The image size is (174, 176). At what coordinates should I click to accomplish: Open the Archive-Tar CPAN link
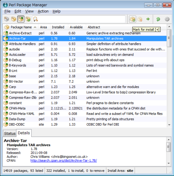point(64,161)
